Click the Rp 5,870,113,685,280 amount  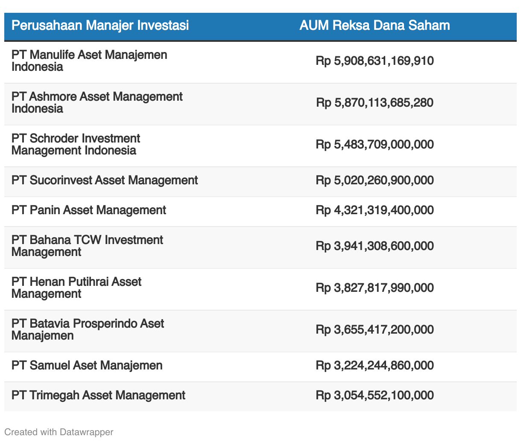[375, 103]
